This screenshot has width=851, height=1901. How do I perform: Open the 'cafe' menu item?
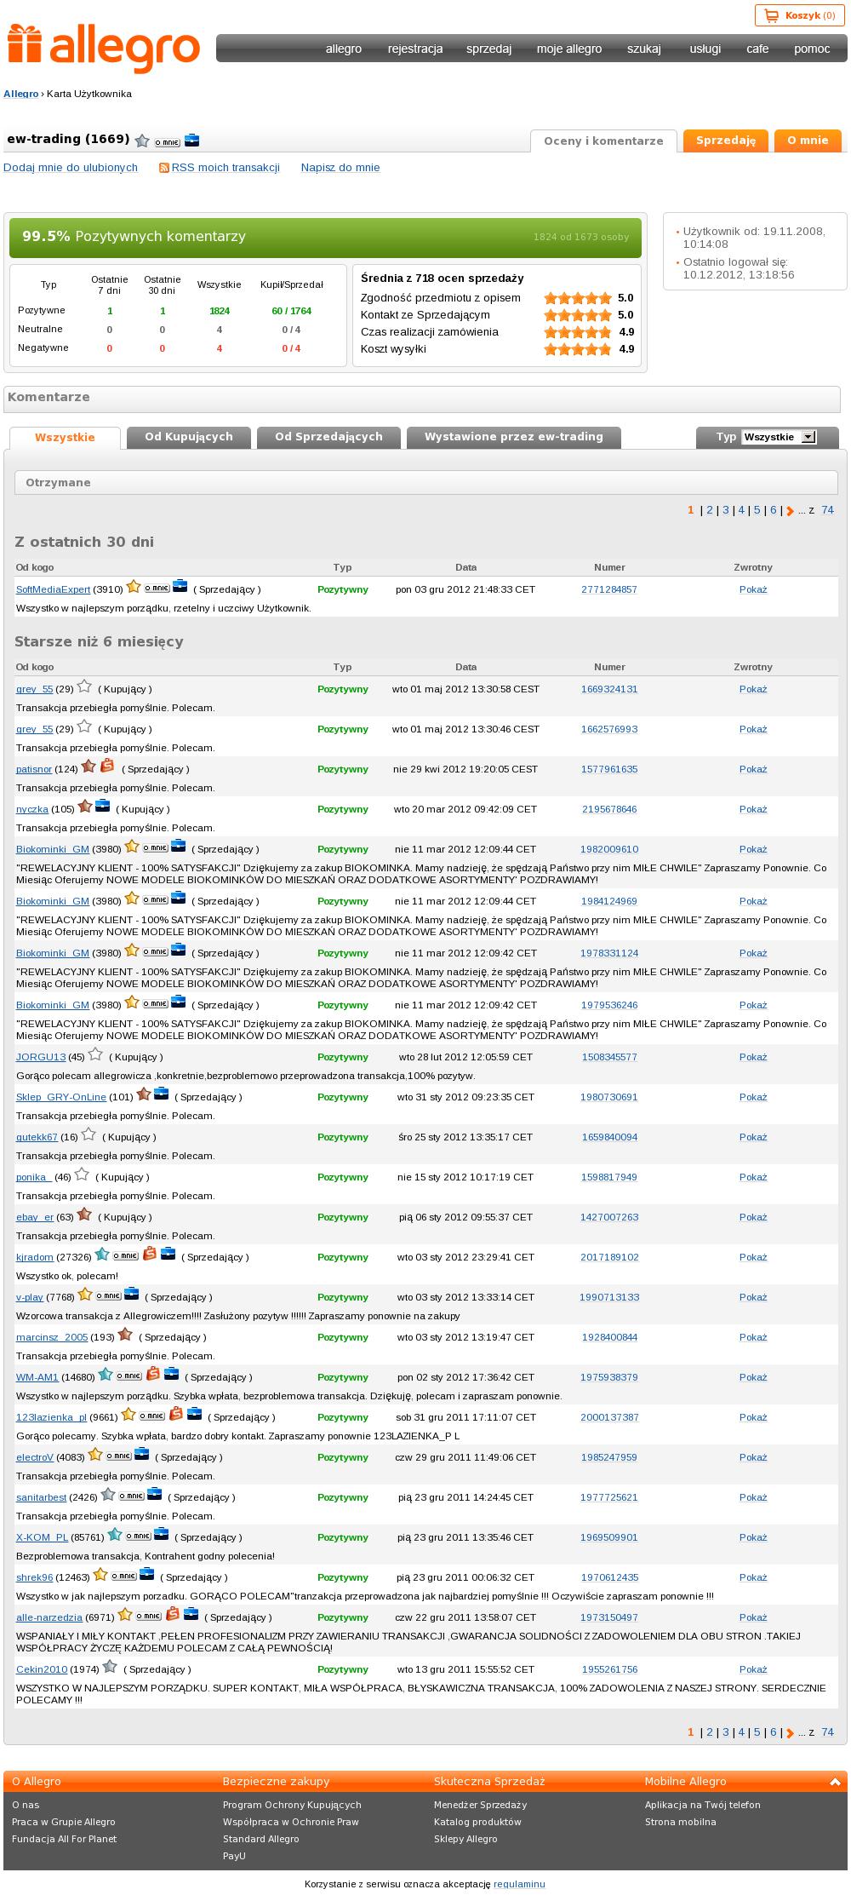tap(757, 49)
